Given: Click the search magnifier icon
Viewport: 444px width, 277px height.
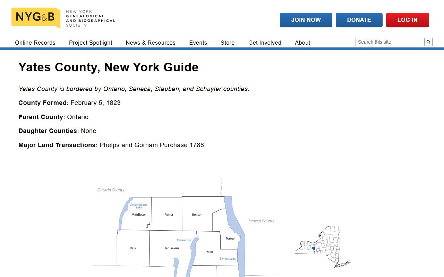Looking at the screenshot, I should [x=428, y=42].
